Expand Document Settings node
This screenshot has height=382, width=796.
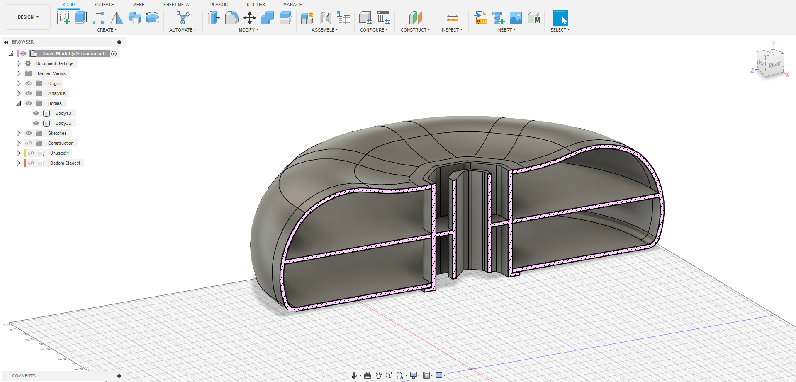click(x=18, y=63)
